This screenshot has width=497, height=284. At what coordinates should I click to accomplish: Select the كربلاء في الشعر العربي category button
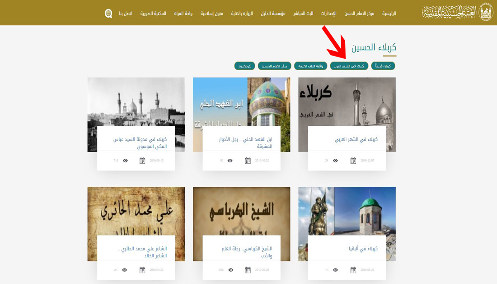tap(349, 66)
